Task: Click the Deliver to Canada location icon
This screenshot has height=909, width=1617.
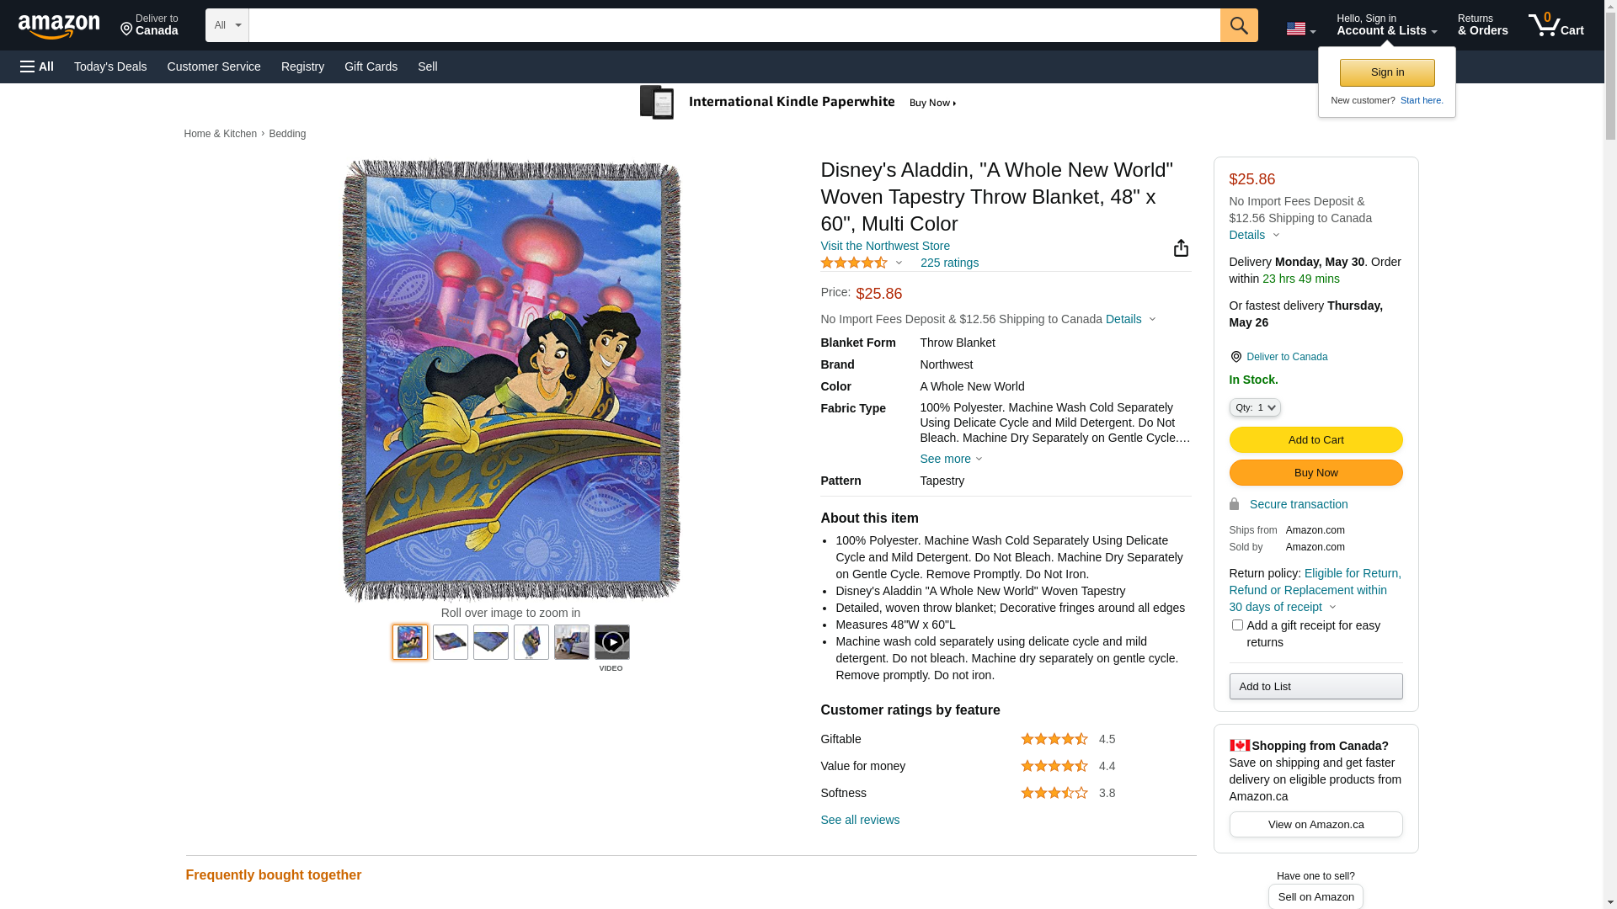Action: tap(1235, 357)
